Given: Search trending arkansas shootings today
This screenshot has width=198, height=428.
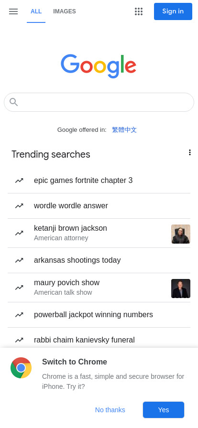Looking at the screenshot, I should tap(99, 260).
